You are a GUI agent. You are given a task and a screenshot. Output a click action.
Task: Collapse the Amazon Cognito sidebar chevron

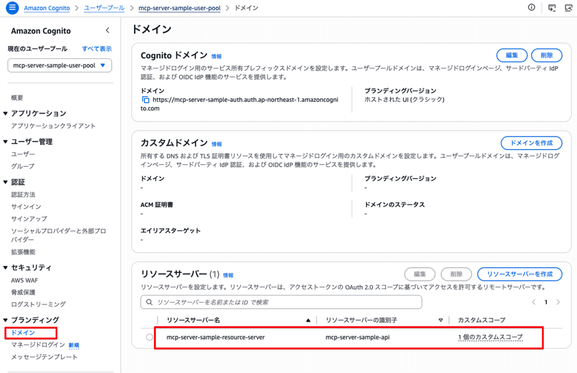click(108, 31)
